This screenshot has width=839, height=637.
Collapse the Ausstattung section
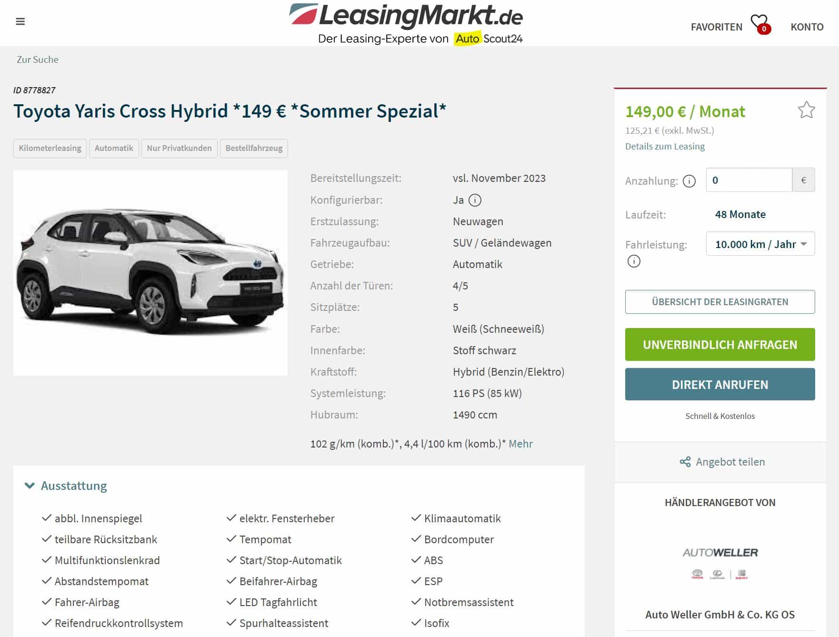coord(66,486)
